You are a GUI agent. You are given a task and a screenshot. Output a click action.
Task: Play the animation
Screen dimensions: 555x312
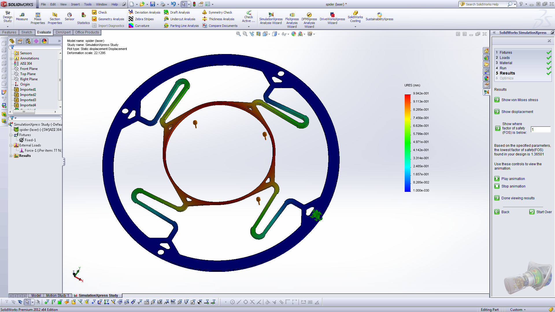[510, 179]
